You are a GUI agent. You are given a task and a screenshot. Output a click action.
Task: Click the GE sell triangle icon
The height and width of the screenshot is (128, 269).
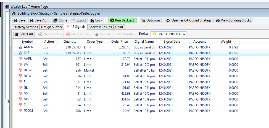pos(21,88)
